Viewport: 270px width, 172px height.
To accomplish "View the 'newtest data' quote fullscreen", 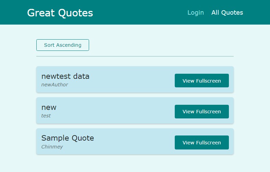I will pyautogui.click(x=201, y=81).
